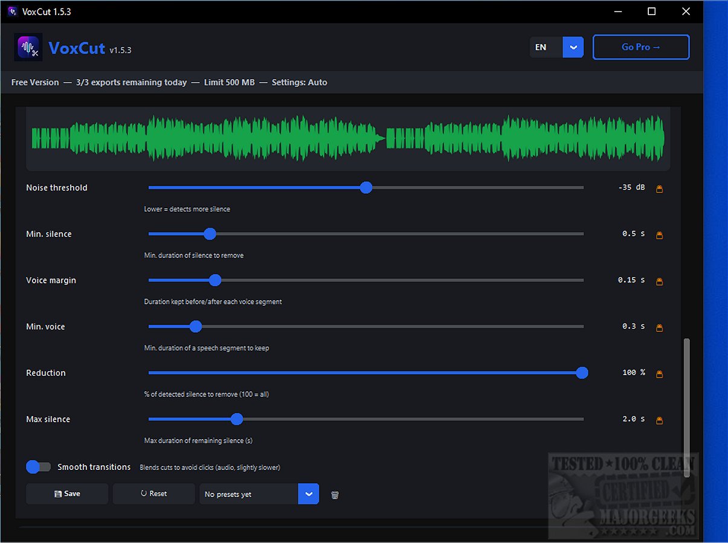Save the current preset
Viewport: 728px width, 543px height.
[x=67, y=493]
